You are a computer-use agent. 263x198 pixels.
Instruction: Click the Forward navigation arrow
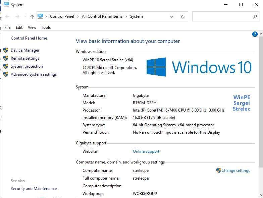(17, 16)
